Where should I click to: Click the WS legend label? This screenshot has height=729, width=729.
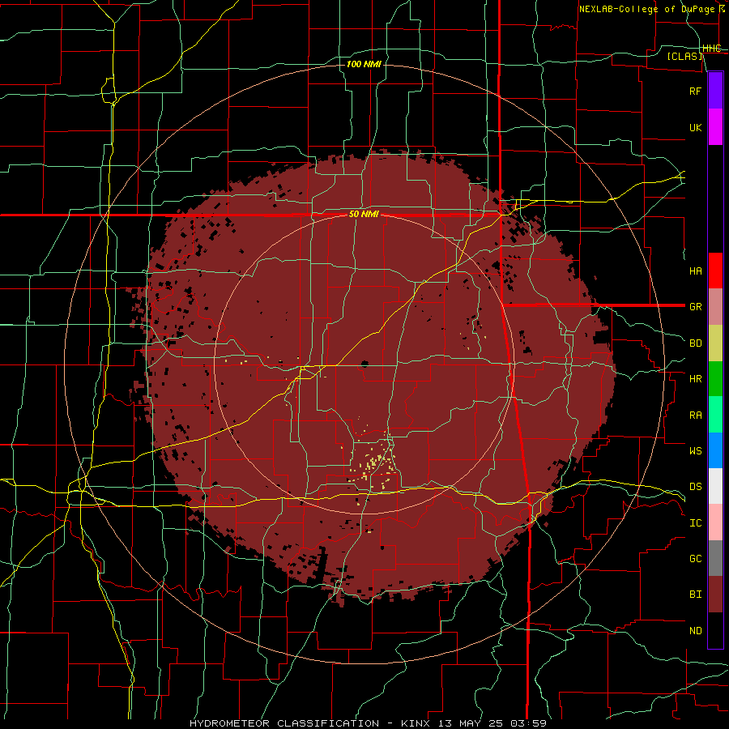point(696,451)
